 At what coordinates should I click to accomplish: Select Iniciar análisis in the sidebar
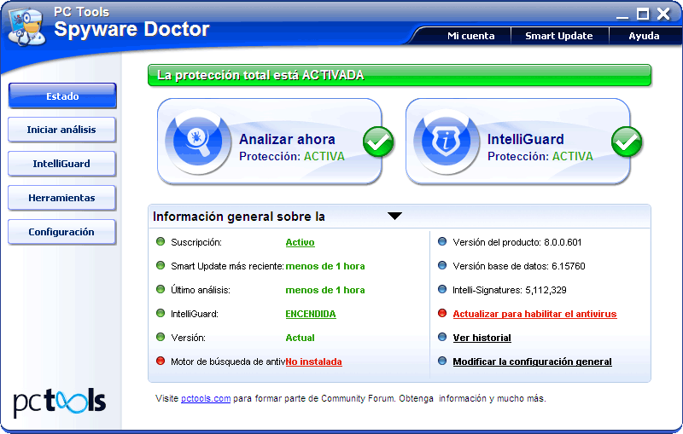[61, 130]
